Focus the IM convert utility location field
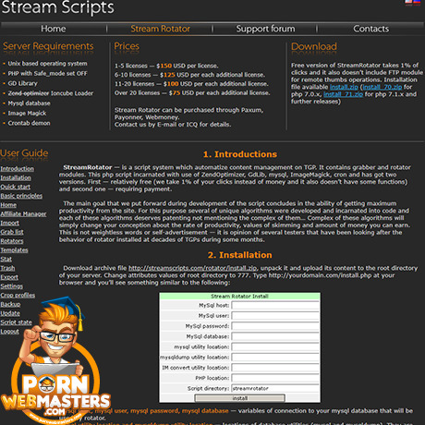Viewport: 425px width, 425px height. point(275,368)
